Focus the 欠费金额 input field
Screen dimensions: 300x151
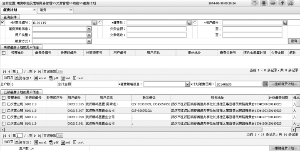(156, 29)
